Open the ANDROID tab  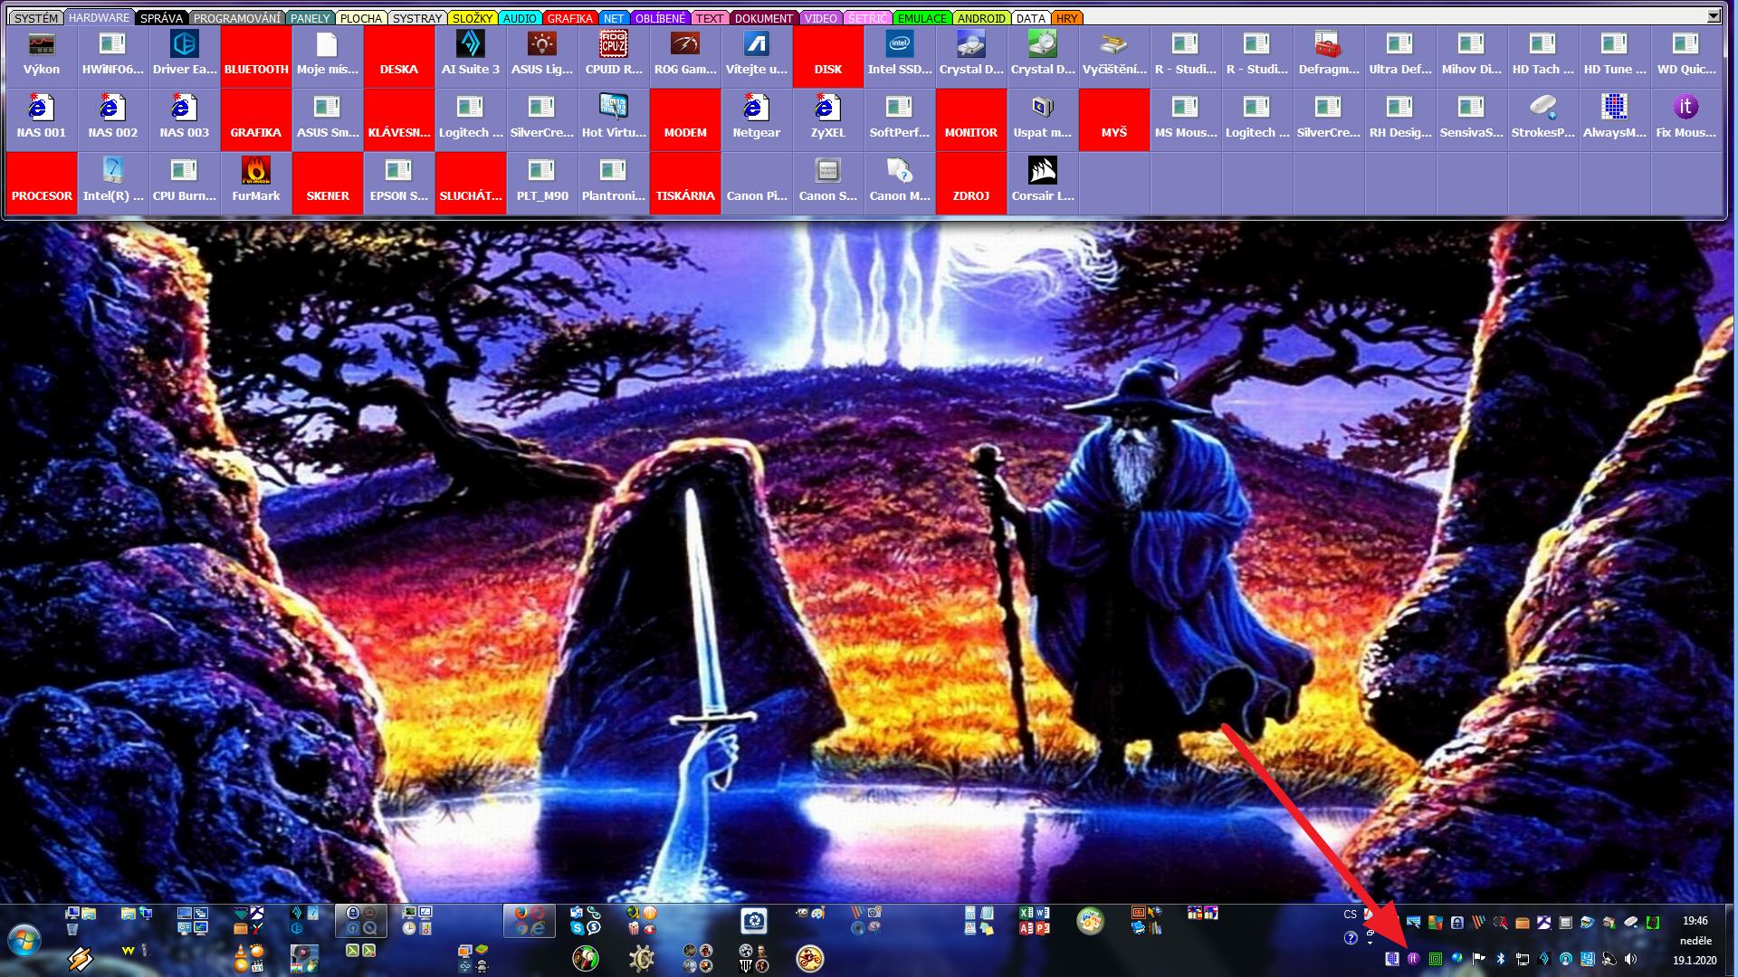[x=981, y=18]
